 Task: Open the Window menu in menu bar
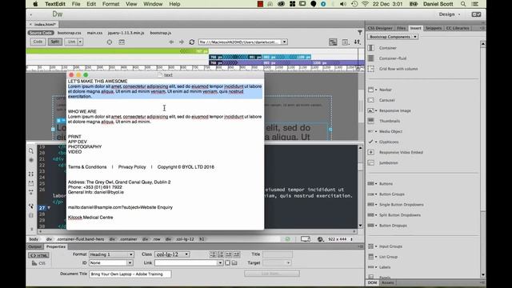(x=153, y=4)
